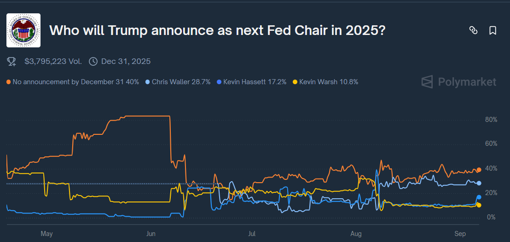Click the orange legend dot for No announcement

(9, 82)
